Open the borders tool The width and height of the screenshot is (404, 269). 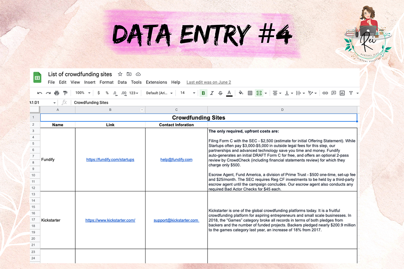250,93
